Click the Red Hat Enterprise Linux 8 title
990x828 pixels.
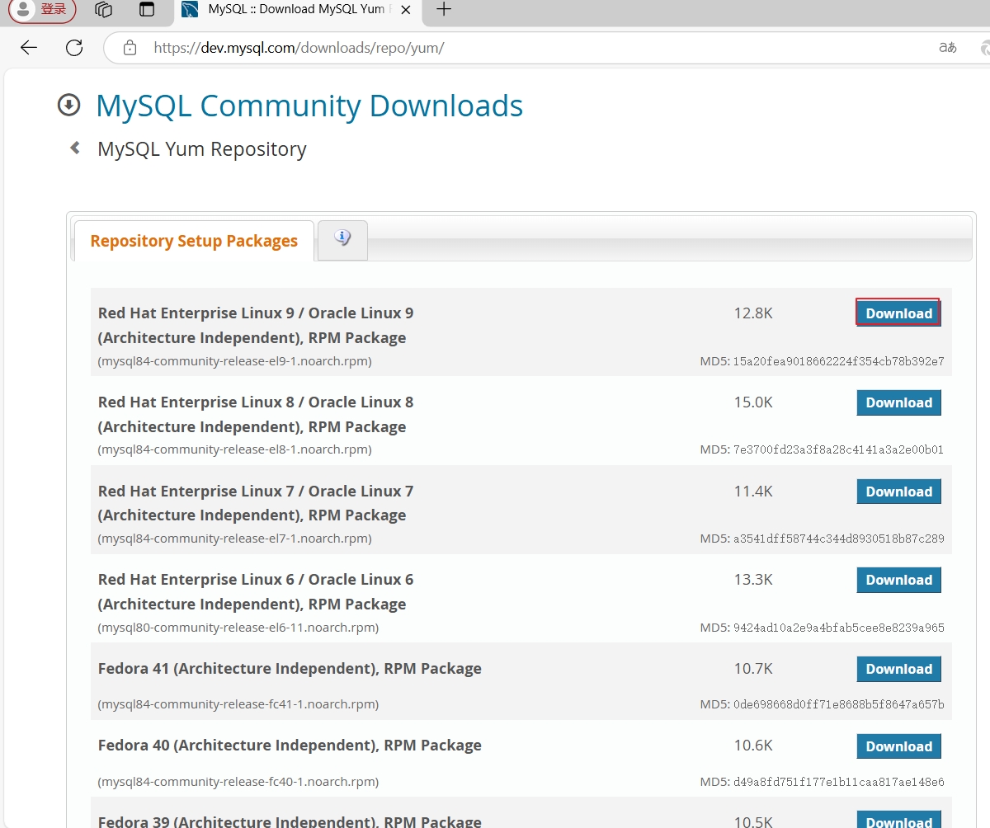256,414
